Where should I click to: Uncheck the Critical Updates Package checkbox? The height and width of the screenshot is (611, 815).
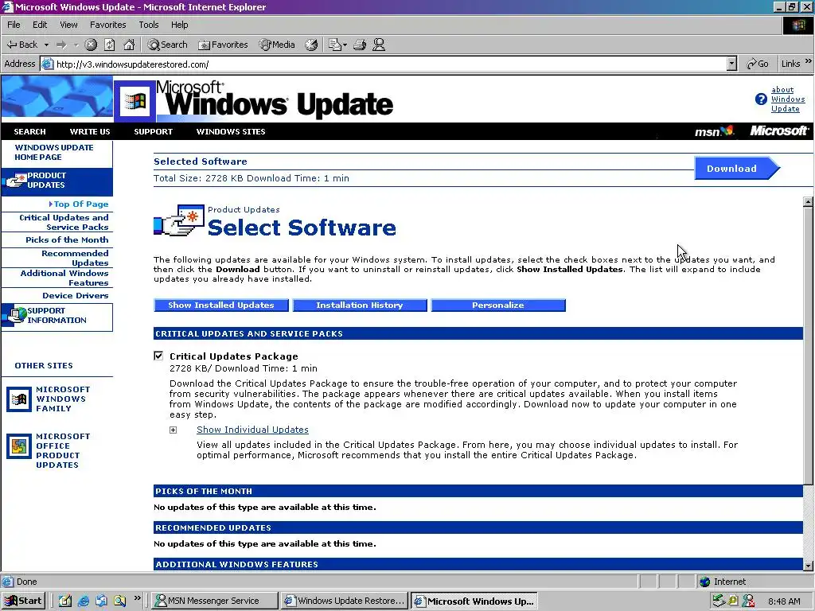(x=158, y=356)
